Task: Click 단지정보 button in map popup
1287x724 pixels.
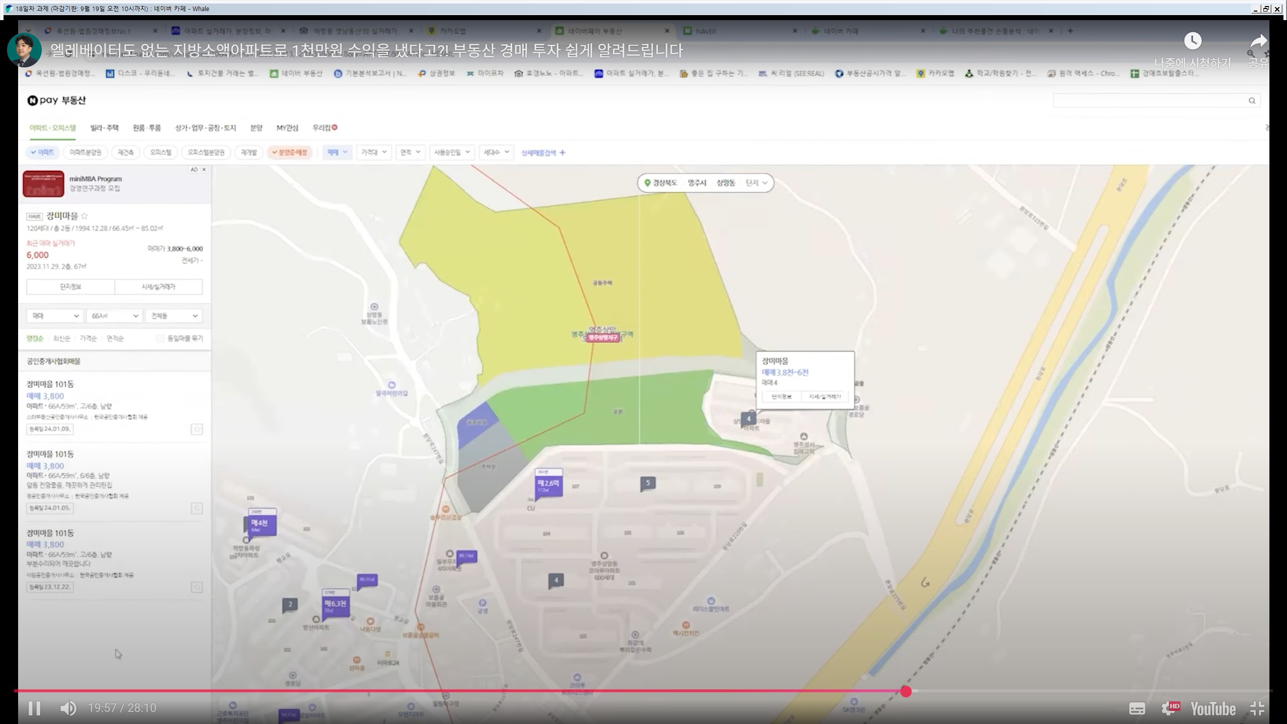Action: point(781,397)
